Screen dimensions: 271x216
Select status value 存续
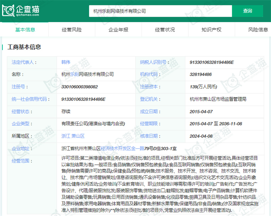[x=66, y=112]
